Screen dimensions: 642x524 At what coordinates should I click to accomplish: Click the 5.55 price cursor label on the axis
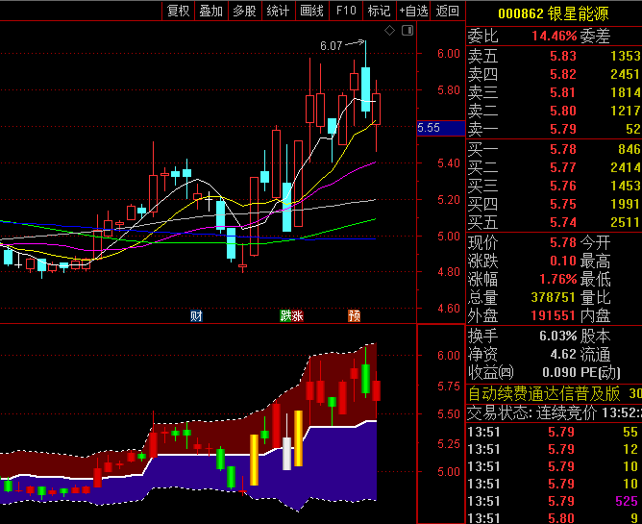440,128
